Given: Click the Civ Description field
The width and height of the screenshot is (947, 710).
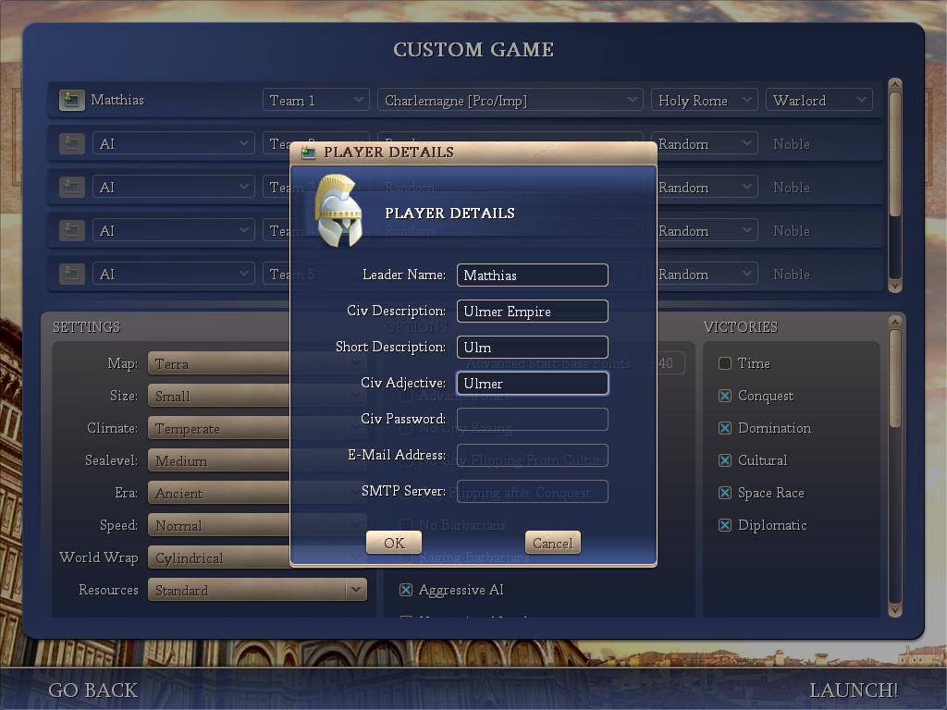Looking at the screenshot, I should [532, 312].
